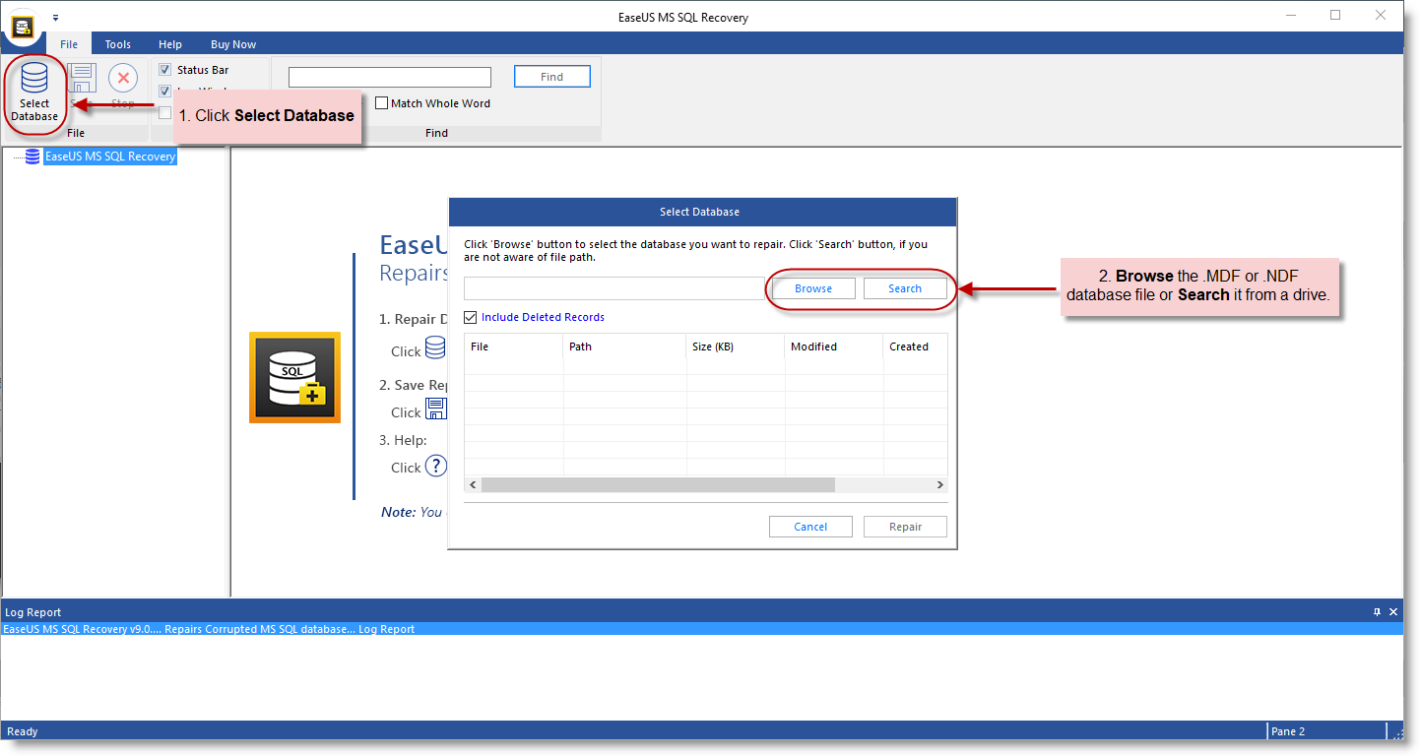Viewport: 1420px width, 756px height.
Task: Click the Modified column header
Action: [833, 346]
